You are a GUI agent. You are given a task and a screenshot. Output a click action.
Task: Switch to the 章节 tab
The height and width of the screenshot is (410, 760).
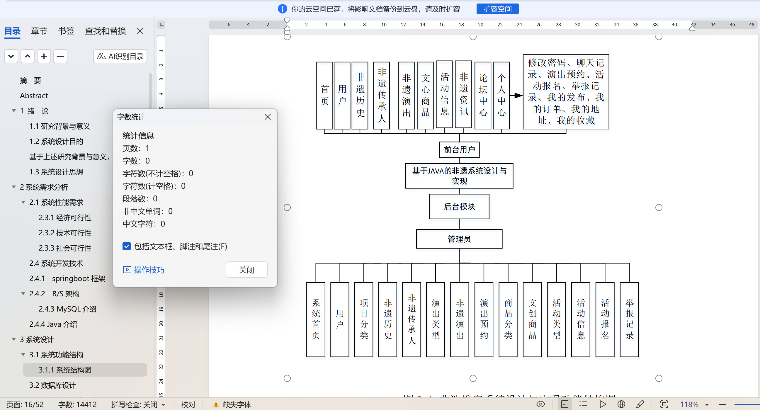pos(39,31)
